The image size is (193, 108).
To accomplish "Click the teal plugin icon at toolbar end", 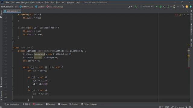I will [191, 7].
